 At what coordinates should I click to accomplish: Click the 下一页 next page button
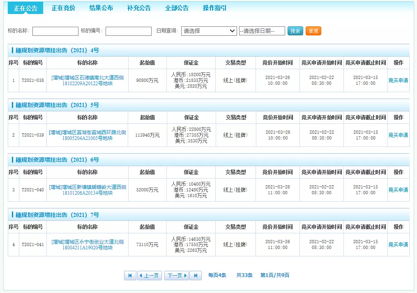[177, 275]
